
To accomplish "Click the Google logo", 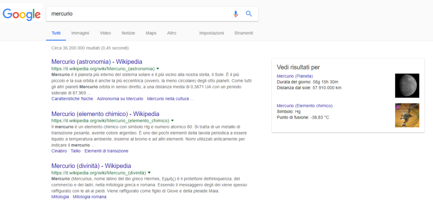I will coord(21,14).
